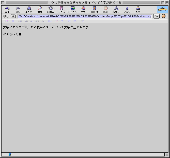Click the globe icon in status bar
The width and height of the screenshot is (170, 158).
(10, 154)
